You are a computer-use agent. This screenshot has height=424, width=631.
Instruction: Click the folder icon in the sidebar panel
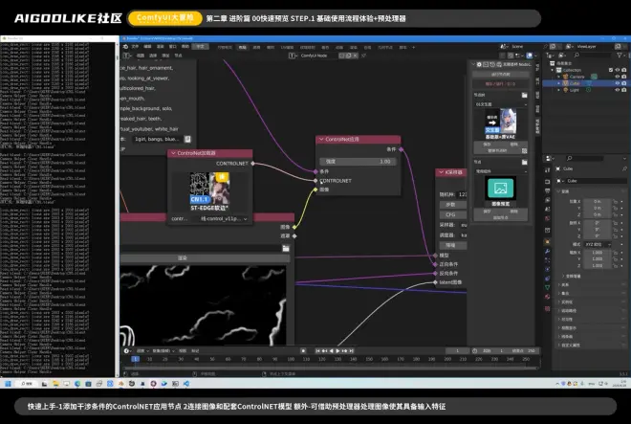523,96
